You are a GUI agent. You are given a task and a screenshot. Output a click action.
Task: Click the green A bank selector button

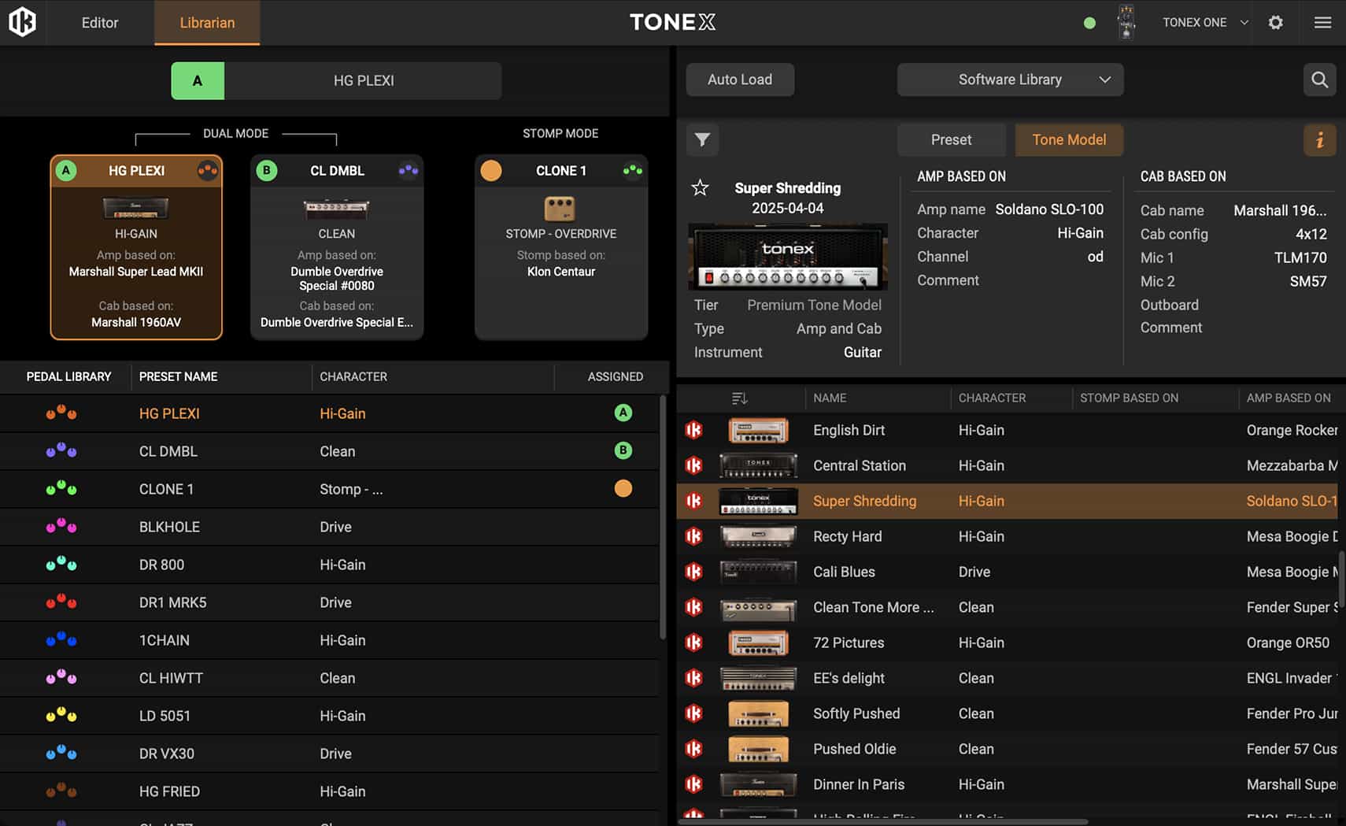click(198, 80)
